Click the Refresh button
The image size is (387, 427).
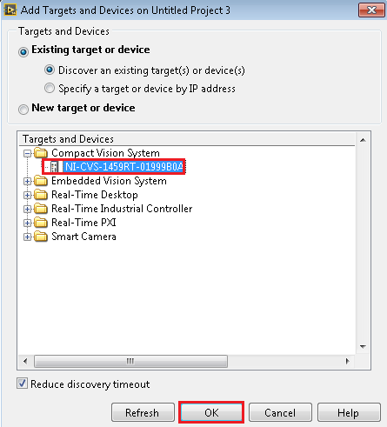click(x=143, y=412)
